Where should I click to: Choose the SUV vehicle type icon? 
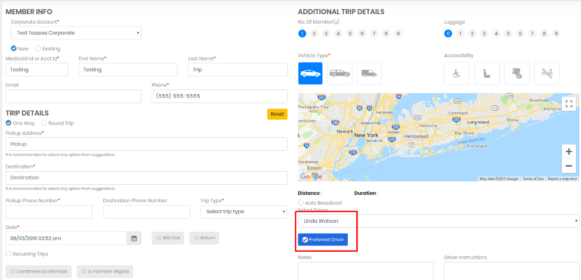click(x=340, y=73)
